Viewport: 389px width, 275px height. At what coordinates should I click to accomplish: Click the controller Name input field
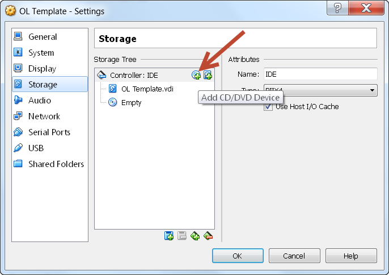pyautogui.click(x=320, y=74)
